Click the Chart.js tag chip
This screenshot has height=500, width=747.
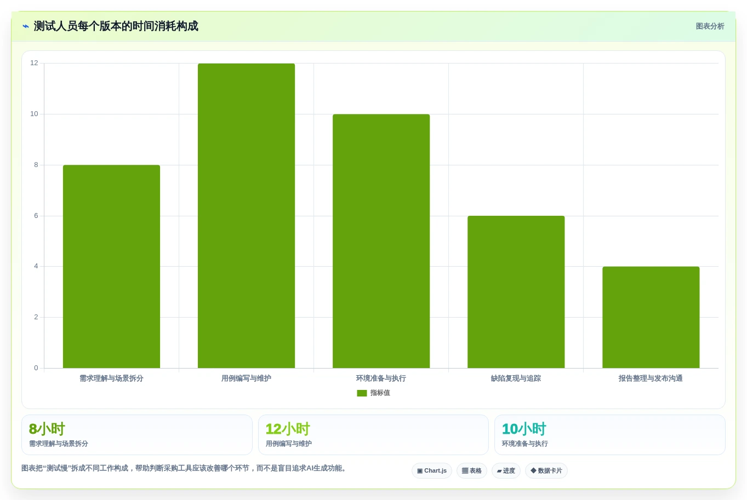pyautogui.click(x=432, y=471)
